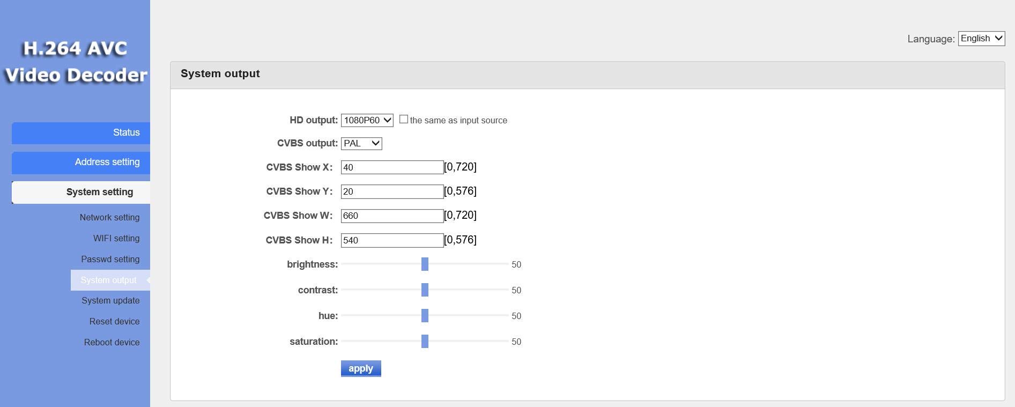1015x407 pixels.
Task: Go to System update page
Action: [x=110, y=300]
